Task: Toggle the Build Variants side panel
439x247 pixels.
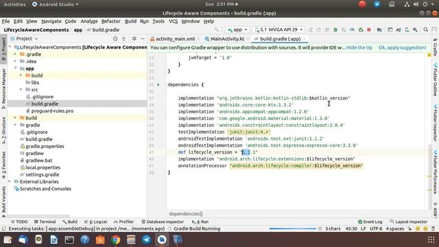Action: (3, 202)
